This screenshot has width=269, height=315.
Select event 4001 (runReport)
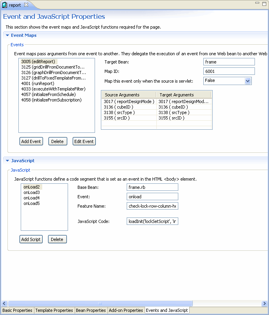pos(38,83)
